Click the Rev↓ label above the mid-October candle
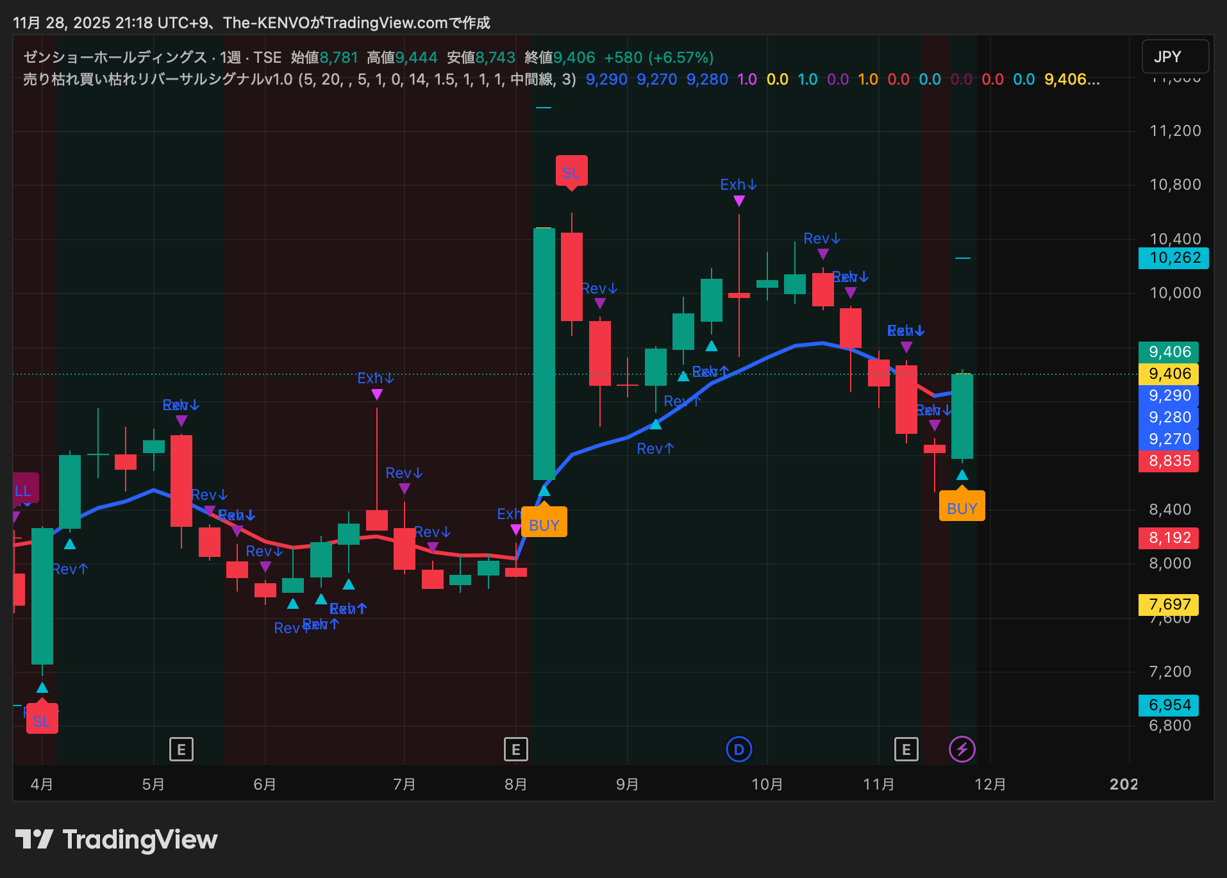 click(822, 238)
